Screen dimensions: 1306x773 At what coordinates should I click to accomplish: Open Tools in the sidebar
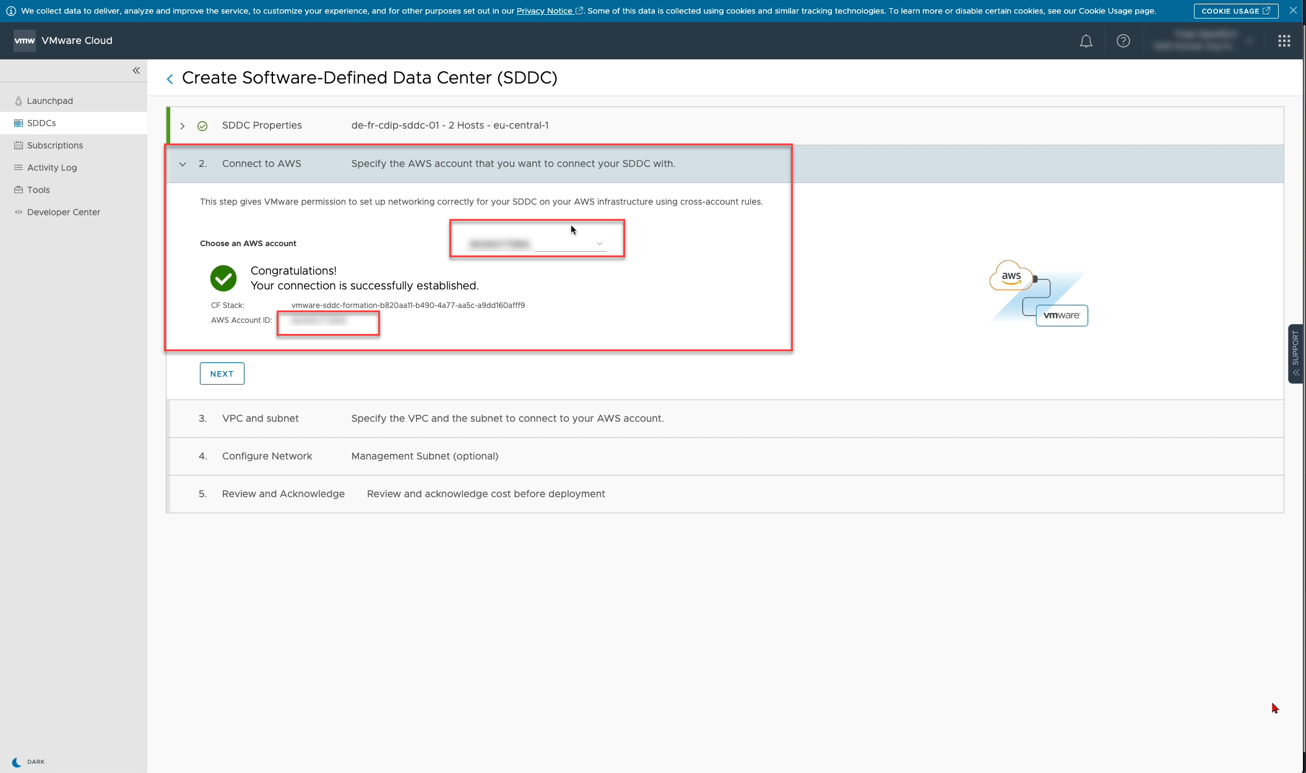tap(74, 190)
